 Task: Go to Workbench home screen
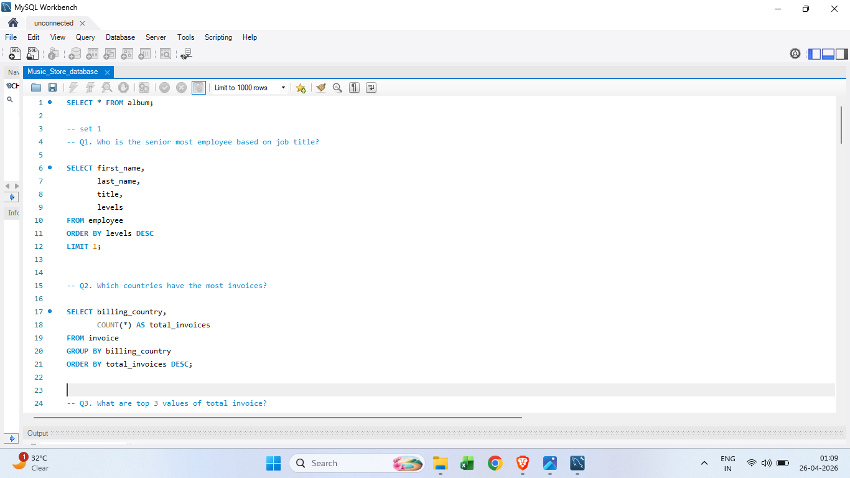click(x=13, y=22)
